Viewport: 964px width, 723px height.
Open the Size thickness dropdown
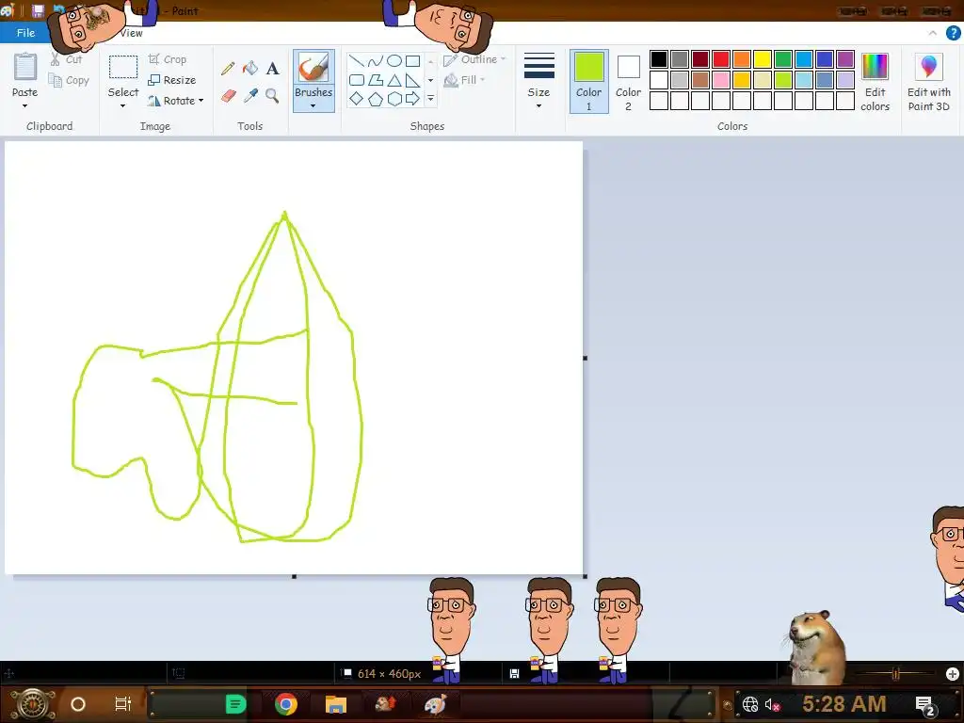coord(538,81)
